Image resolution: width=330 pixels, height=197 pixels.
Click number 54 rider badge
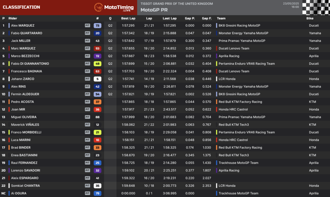[x=97, y=94]
